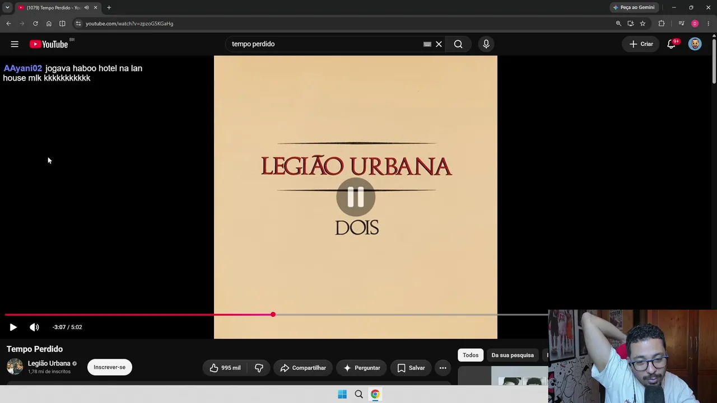Viewport: 717px width, 403px height.
Task: Like the video with 995 mil likes
Action: tap(225, 368)
